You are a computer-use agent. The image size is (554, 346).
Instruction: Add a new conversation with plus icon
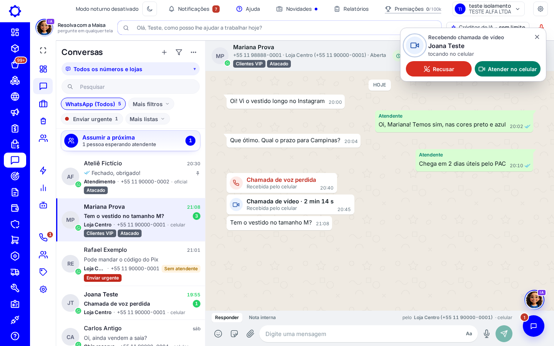coord(164,52)
